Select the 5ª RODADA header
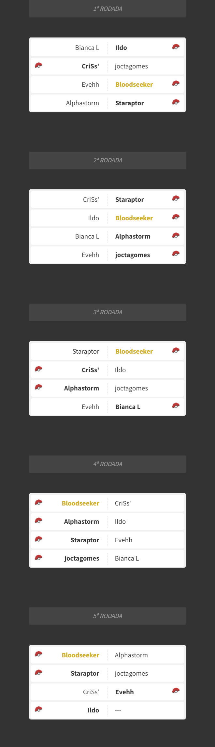Viewport: 215px width, 747px height. tap(107, 616)
